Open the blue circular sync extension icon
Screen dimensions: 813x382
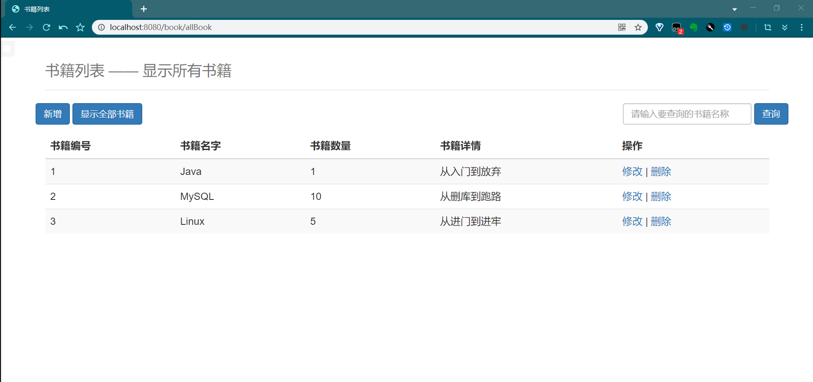tap(727, 27)
